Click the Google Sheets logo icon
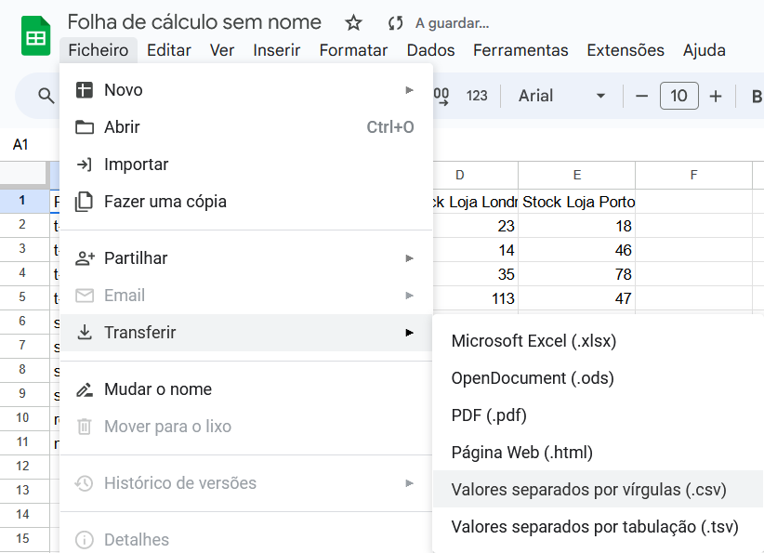The height and width of the screenshot is (553, 764). point(35,37)
